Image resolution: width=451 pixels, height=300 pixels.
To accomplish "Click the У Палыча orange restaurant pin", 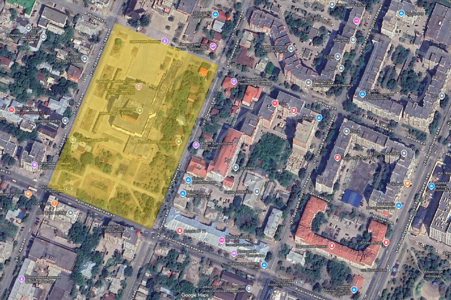I will tap(407, 183).
